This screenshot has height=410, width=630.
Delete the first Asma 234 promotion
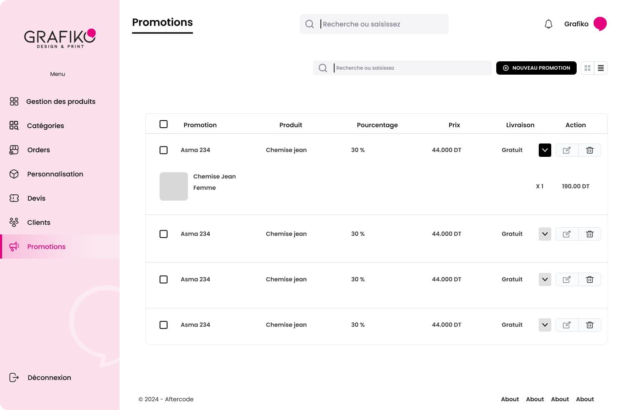590,150
